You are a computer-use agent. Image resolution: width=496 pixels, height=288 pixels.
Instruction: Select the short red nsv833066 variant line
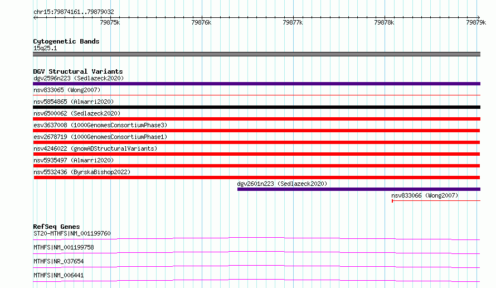click(436, 201)
